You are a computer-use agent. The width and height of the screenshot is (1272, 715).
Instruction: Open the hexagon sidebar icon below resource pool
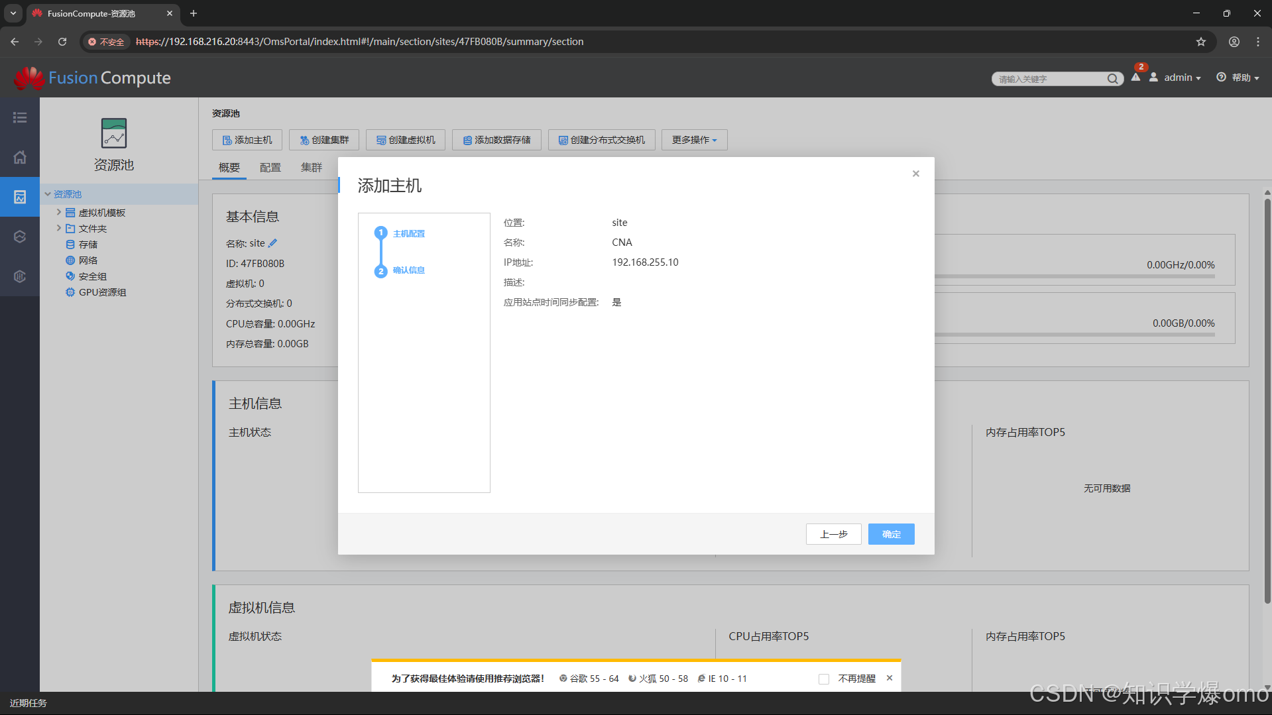point(20,237)
